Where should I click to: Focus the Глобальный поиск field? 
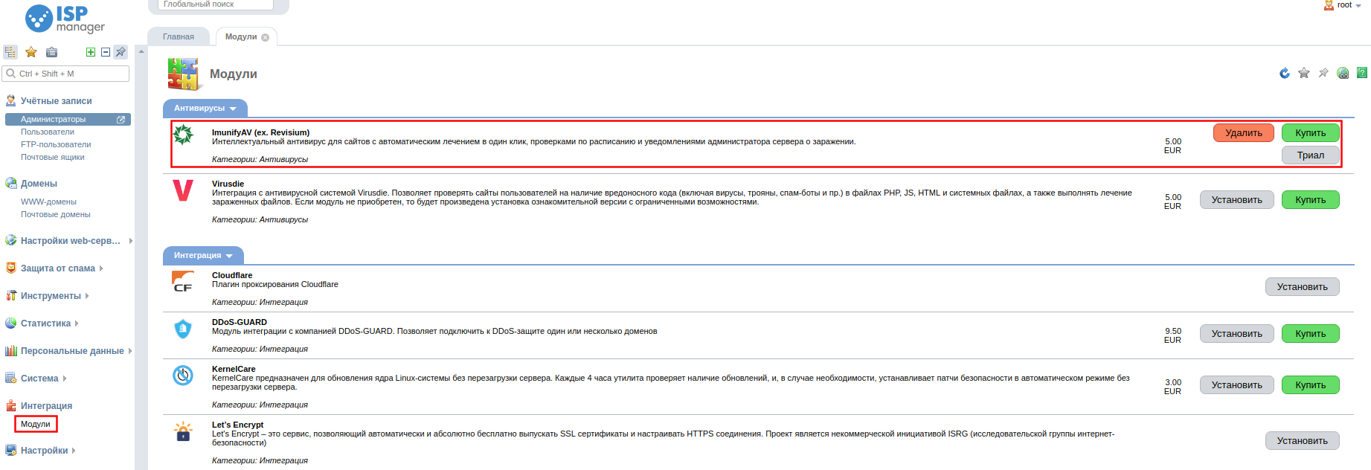pyautogui.click(x=216, y=4)
